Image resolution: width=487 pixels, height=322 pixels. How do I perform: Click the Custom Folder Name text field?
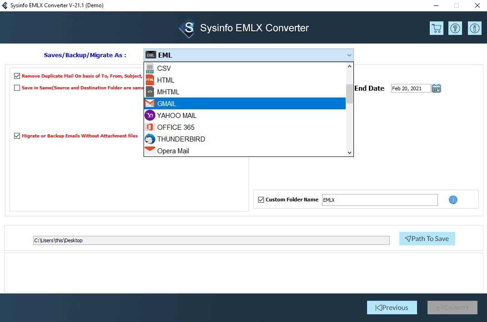[x=380, y=200]
